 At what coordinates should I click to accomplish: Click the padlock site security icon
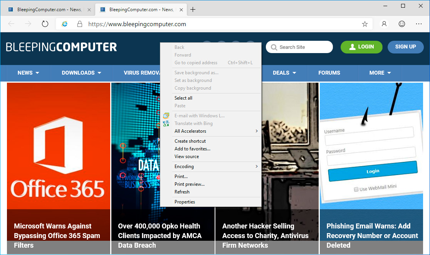point(79,24)
